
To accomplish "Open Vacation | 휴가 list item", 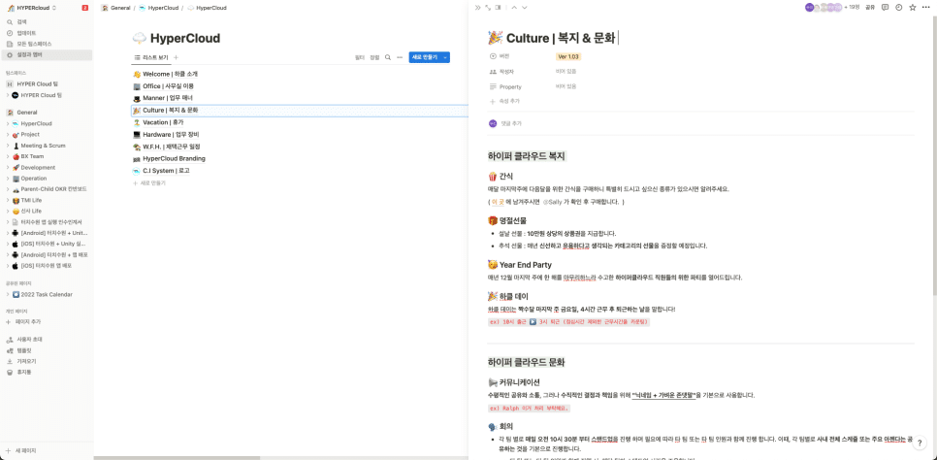I will [163, 122].
